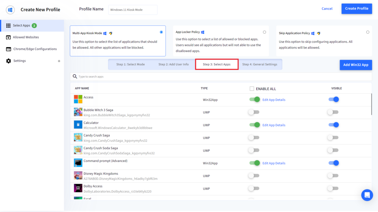Click the Access app icon
This screenshot has width=378, height=212.
click(x=78, y=99)
